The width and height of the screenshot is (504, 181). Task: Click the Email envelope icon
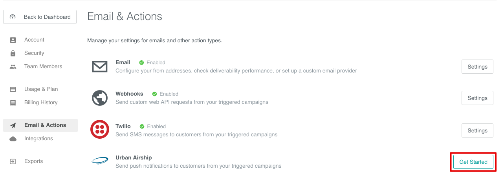pyautogui.click(x=100, y=67)
